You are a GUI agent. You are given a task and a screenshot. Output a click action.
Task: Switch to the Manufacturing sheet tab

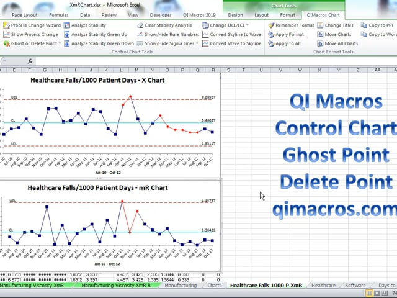pyautogui.click(x=181, y=286)
